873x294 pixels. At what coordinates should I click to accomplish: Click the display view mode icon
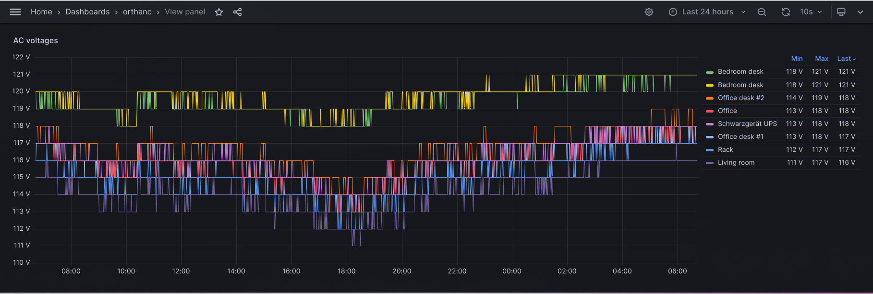841,12
